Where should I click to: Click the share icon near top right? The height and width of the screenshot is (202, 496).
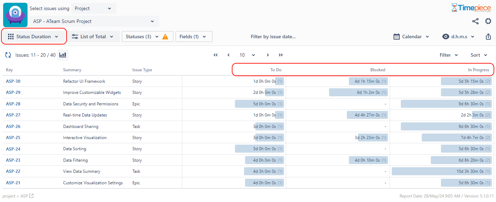click(475, 21)
